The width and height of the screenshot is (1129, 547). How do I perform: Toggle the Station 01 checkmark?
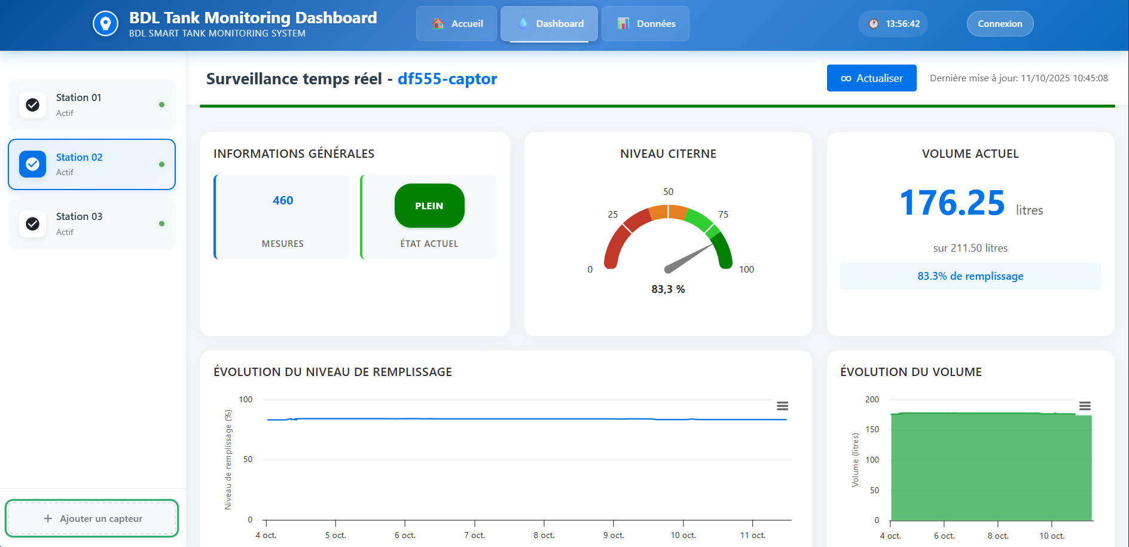[x=33, y=105]
